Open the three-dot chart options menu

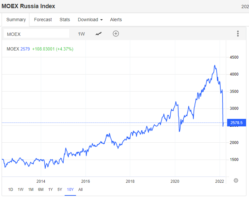(238, 34)
